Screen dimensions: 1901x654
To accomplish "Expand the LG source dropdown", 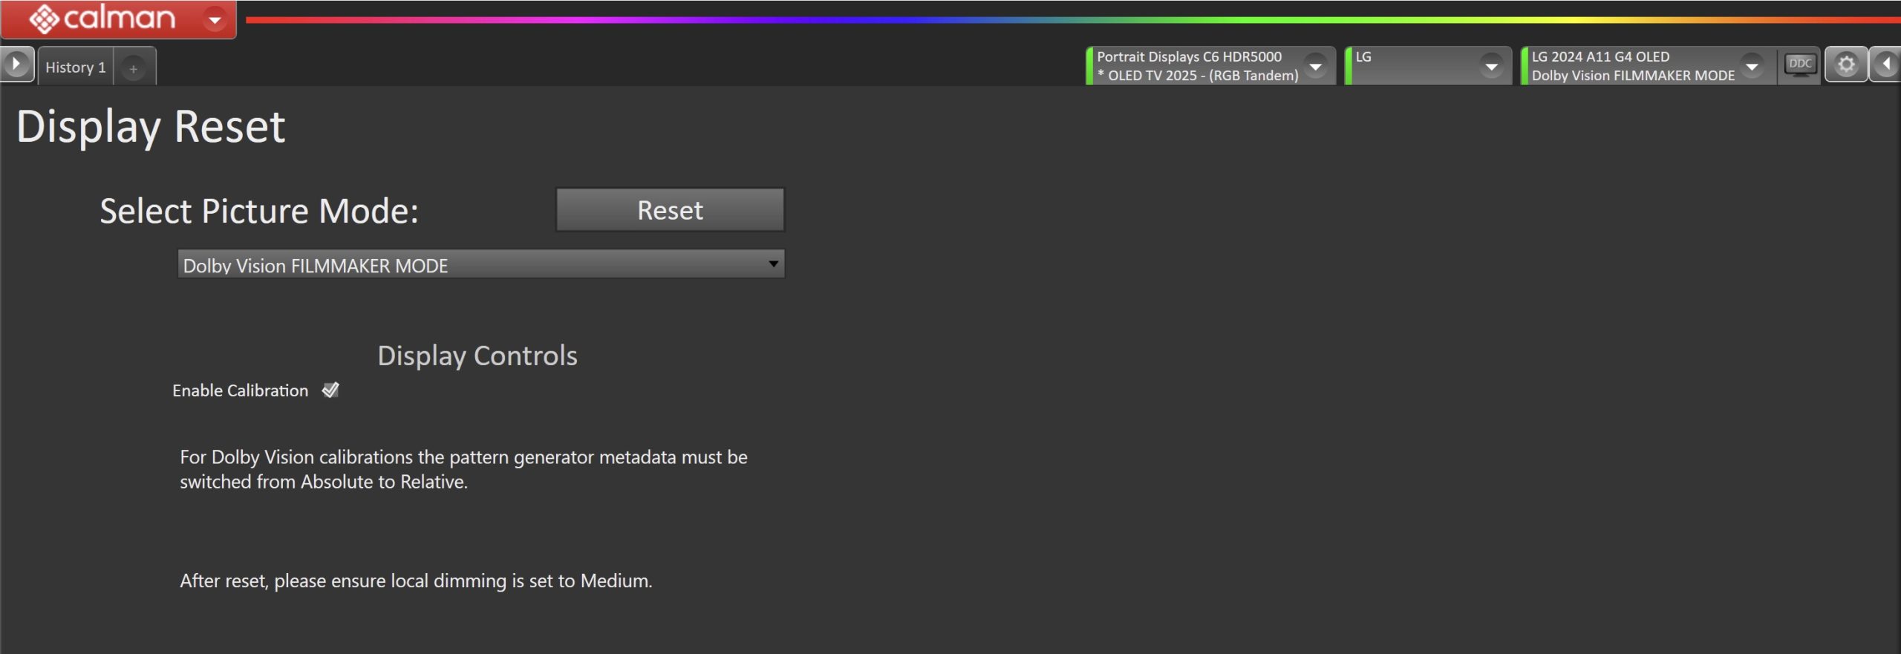I will [x=1491, y=66].
